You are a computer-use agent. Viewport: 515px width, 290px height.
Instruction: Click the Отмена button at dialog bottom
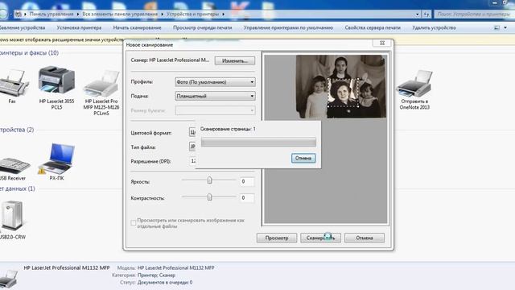(x=365, y=238)
